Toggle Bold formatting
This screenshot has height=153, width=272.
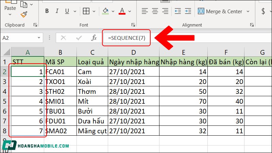click(x=47, y=11)
